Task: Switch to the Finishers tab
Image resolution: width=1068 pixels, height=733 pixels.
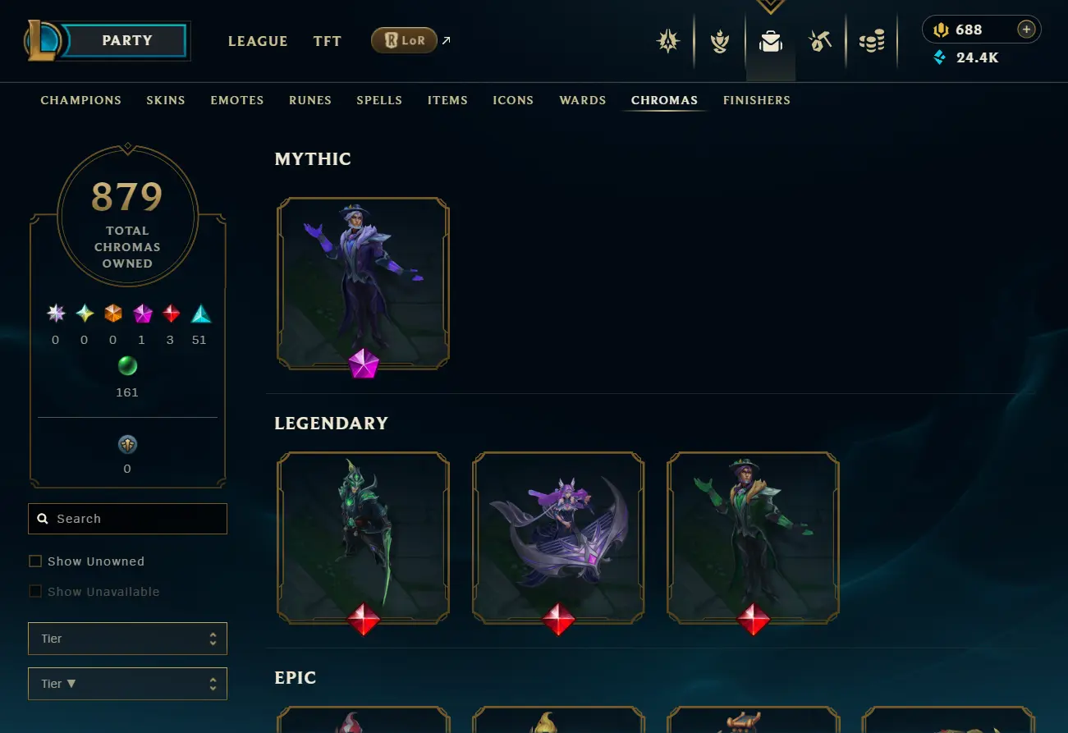Action: coord(757,100)
